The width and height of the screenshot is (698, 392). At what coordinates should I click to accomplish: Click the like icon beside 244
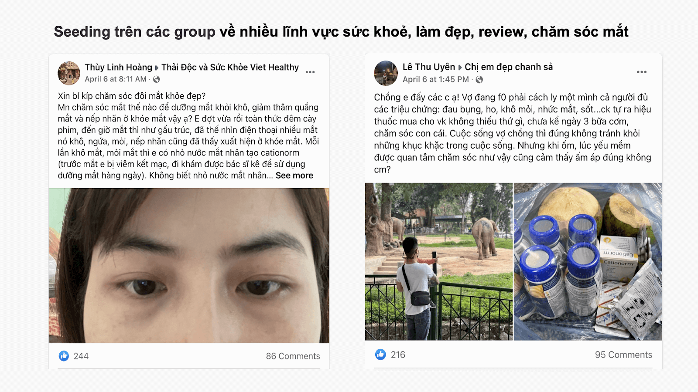(64, 356)
